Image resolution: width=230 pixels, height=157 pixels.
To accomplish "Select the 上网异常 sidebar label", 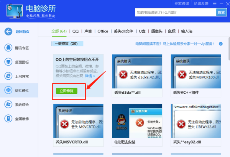I will 22,76.
